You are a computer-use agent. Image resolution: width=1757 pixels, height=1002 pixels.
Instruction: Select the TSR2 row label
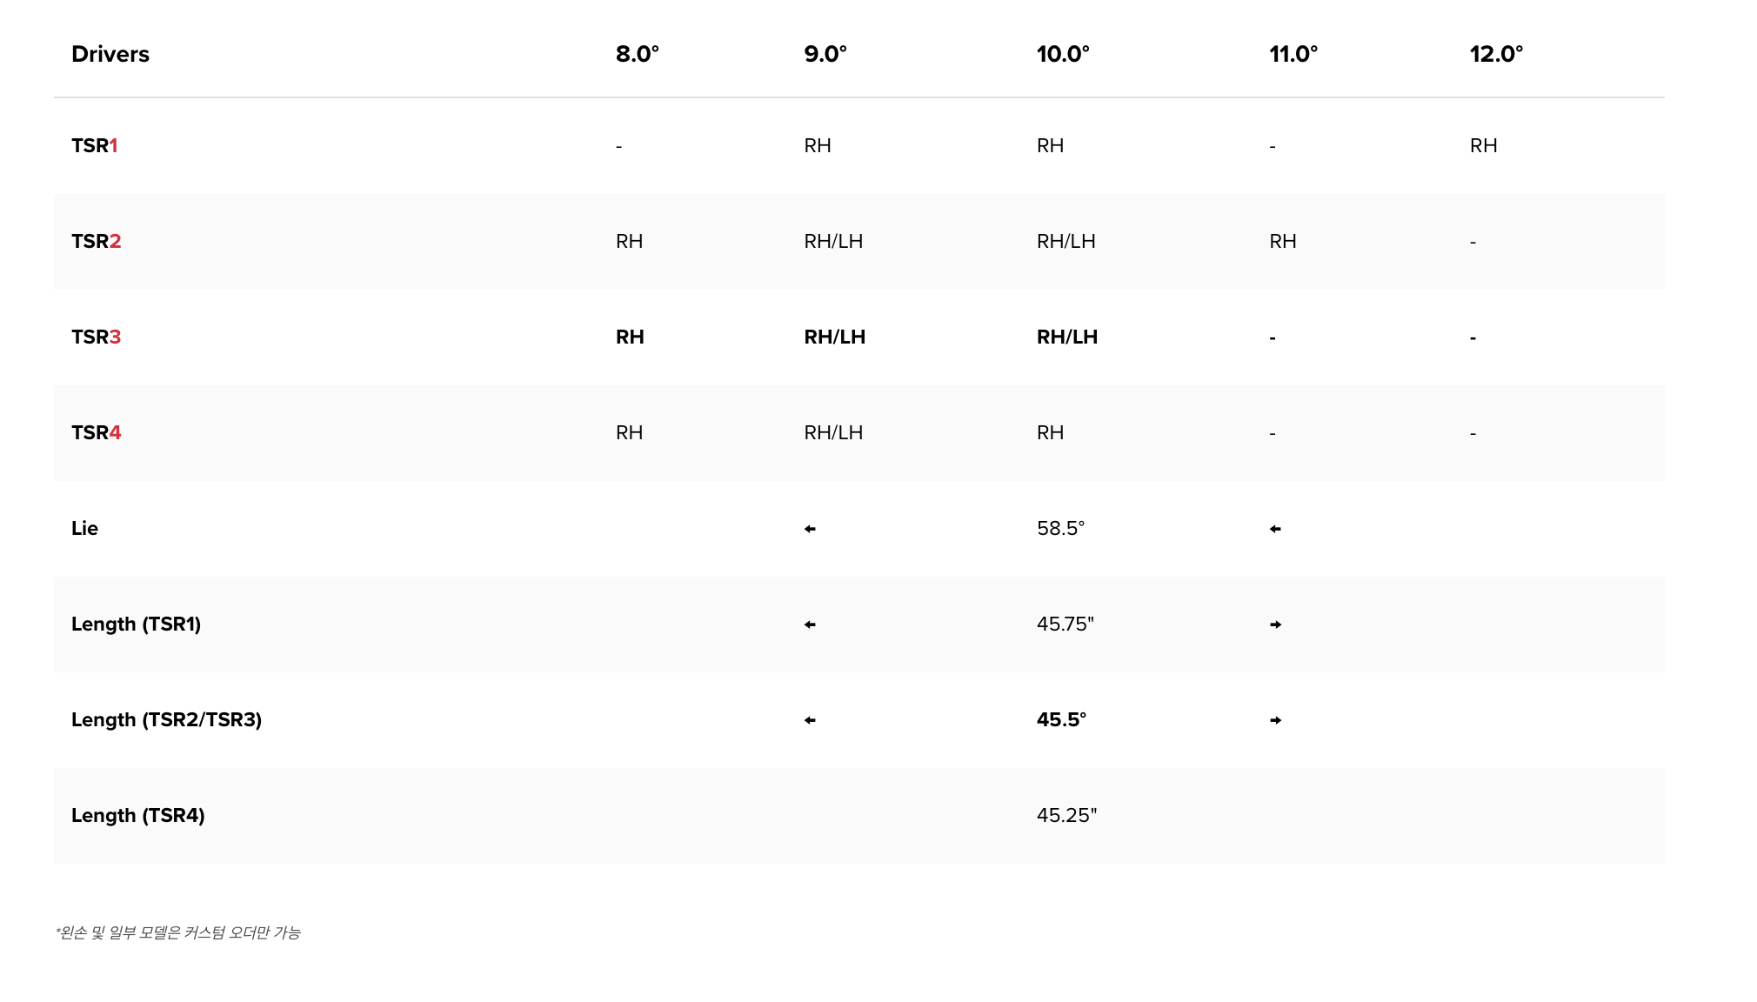point(96,241)
